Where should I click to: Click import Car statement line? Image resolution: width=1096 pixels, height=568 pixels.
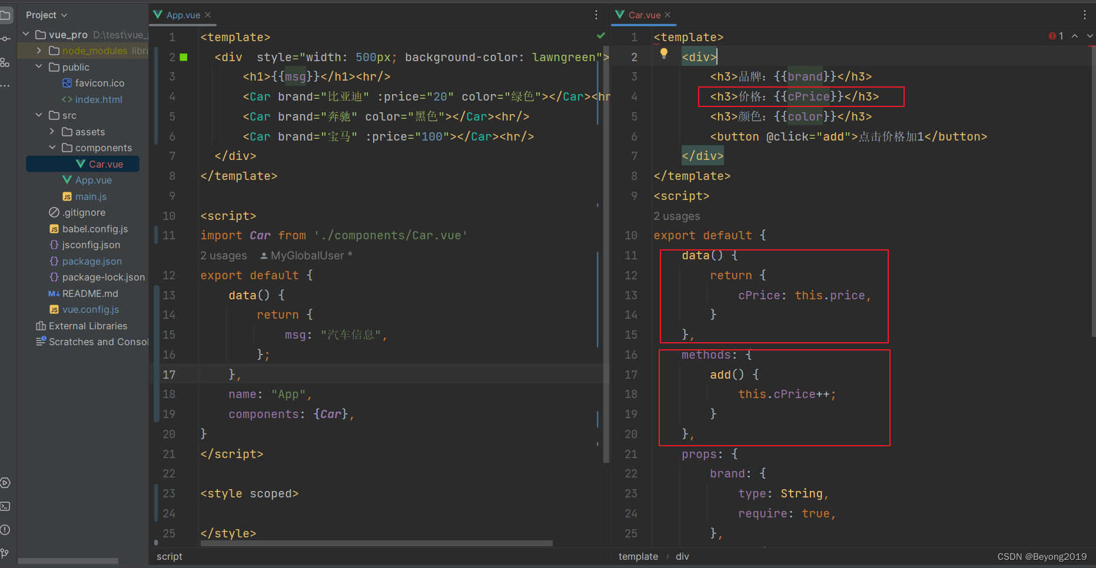tap(334, 236)
